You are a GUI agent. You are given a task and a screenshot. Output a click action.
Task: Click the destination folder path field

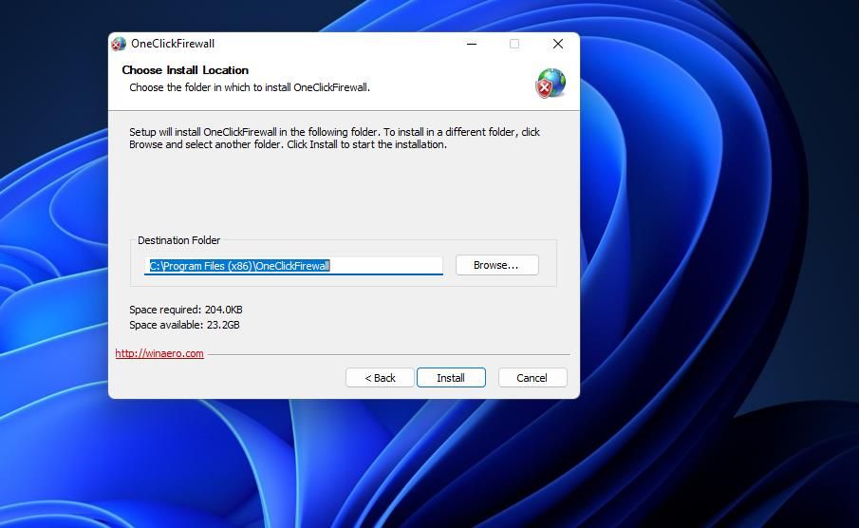point(293,266)
